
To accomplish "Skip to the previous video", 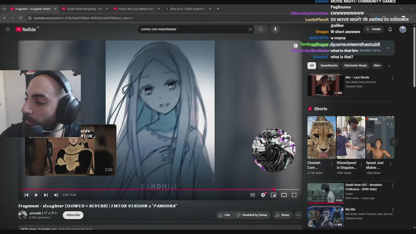I will (x=26, y=195).
